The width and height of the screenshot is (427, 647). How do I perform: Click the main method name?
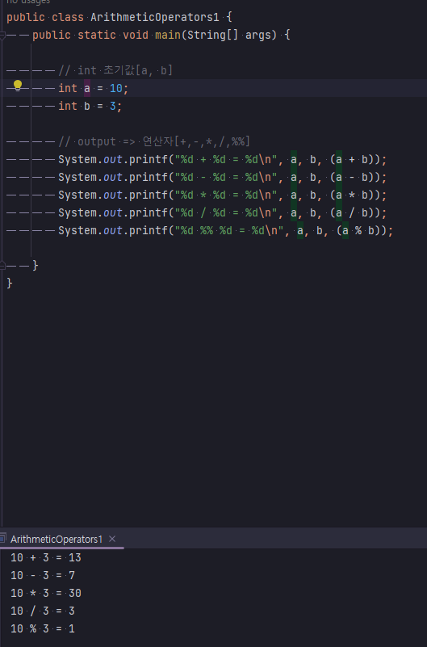point(168,35)
